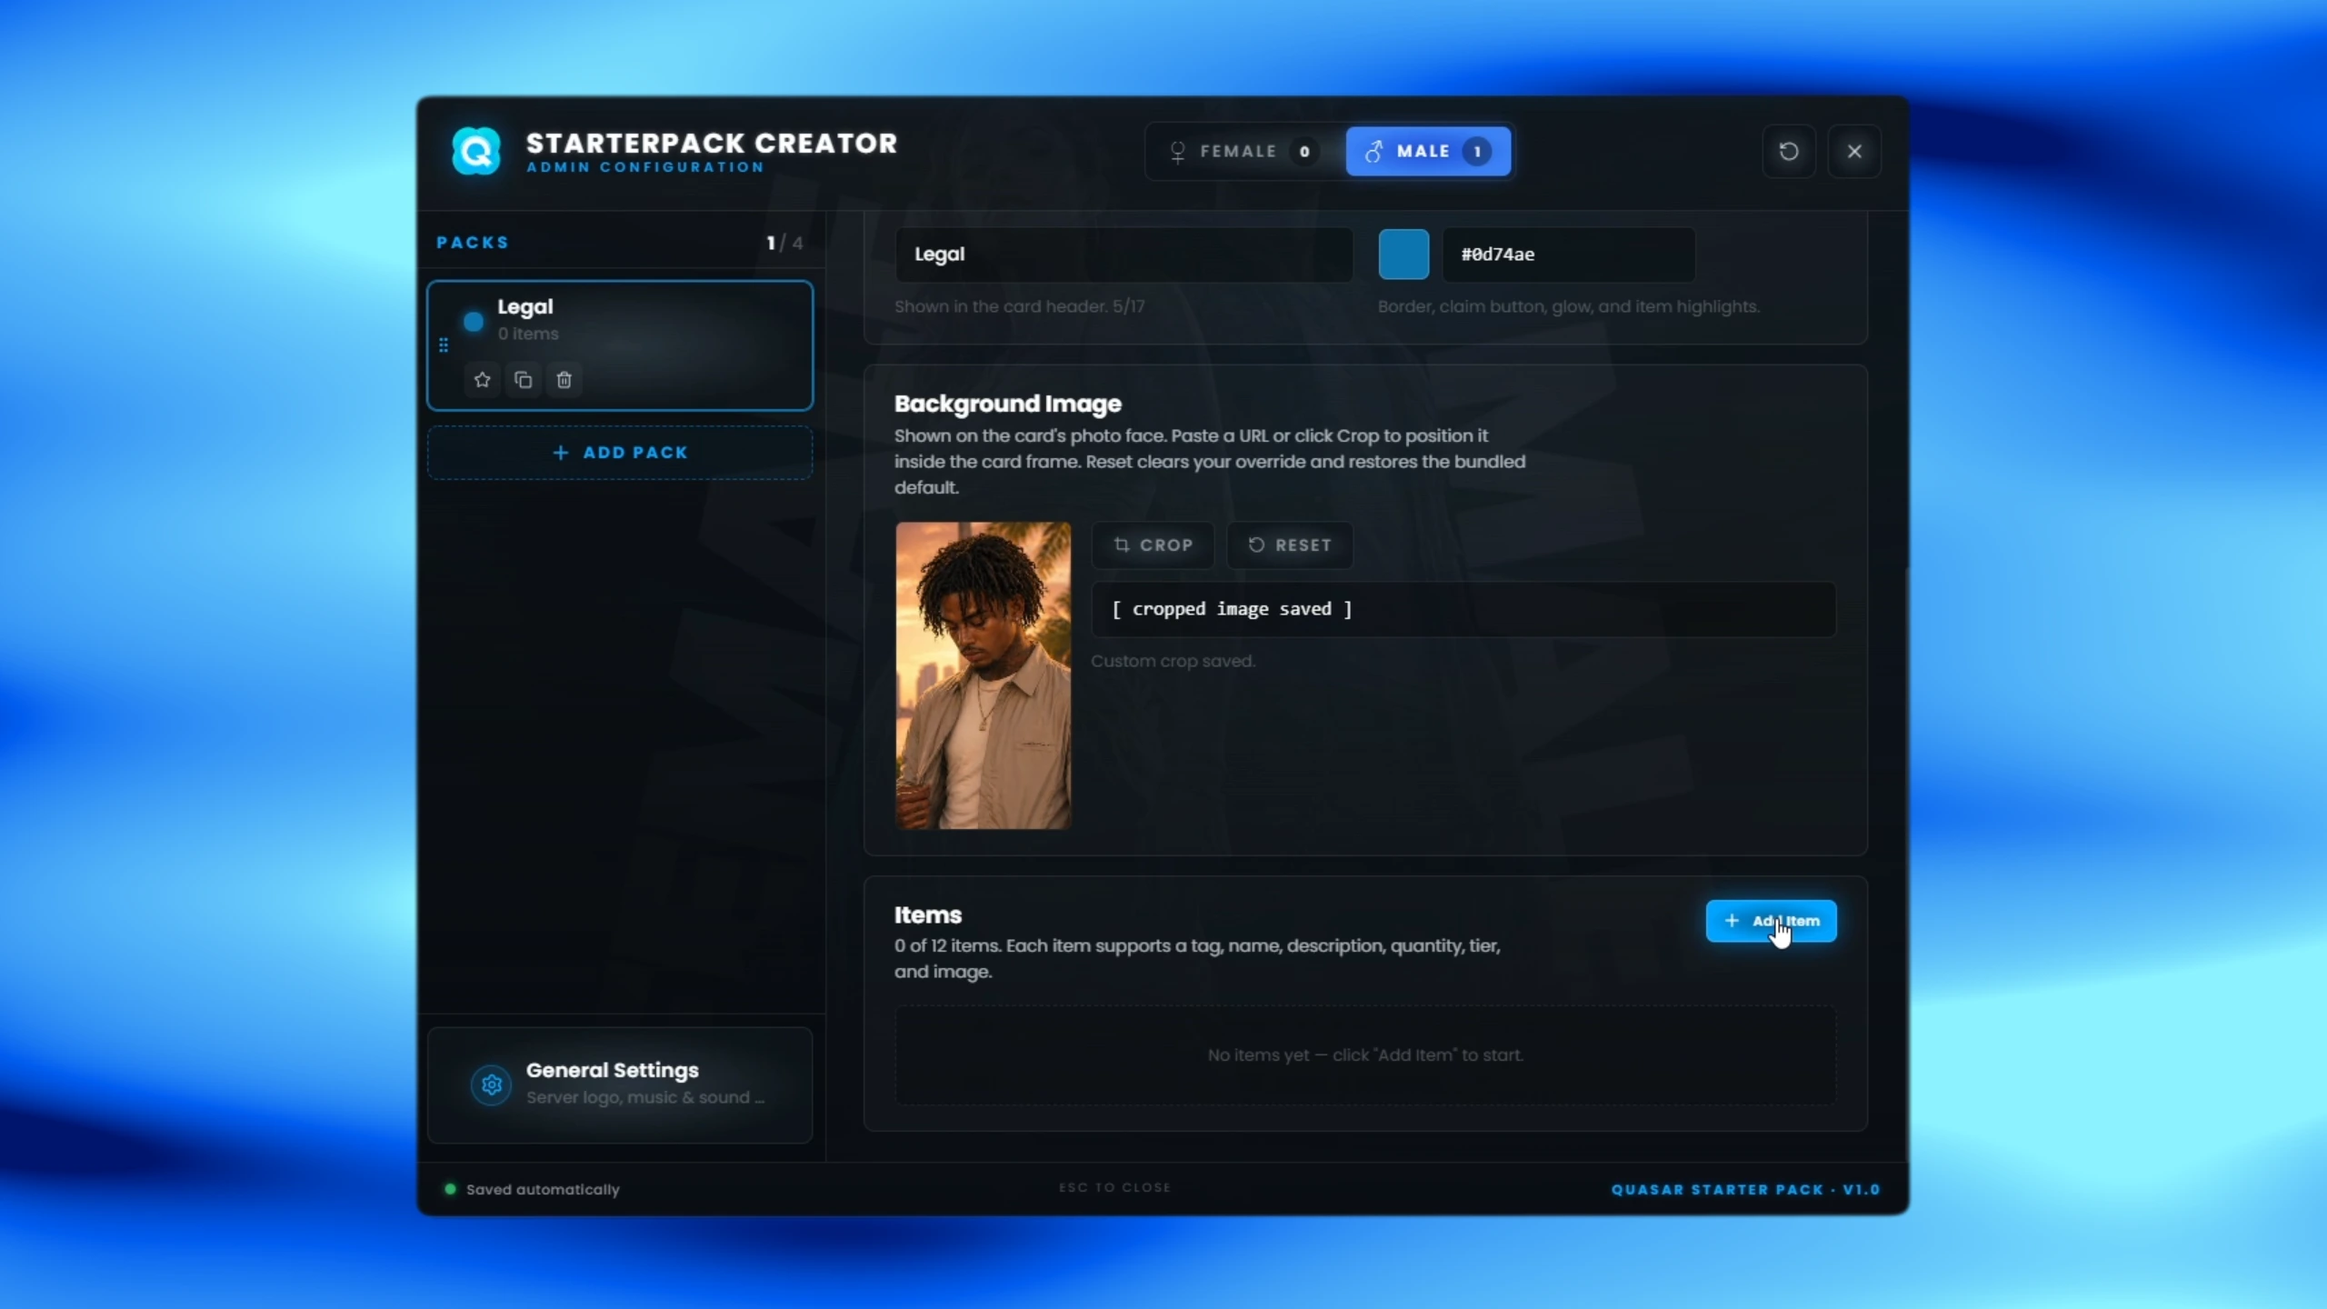Click the 'STARTERPACK CREATOR' title text
Image resolution: width=2327 pixels, height=1309 pixels.
(712, 143)
